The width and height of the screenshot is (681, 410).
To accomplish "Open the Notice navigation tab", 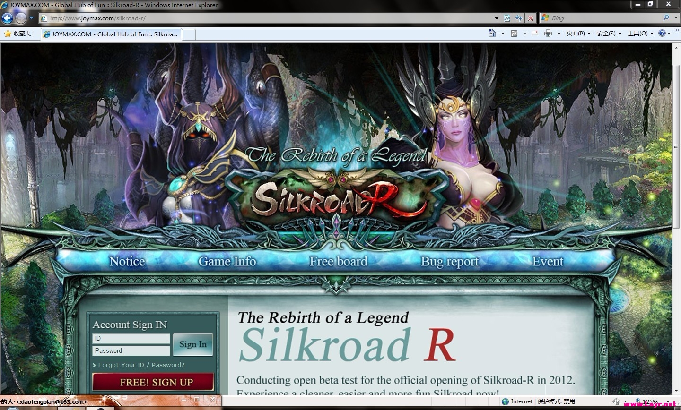I will [x=127, y=261].
